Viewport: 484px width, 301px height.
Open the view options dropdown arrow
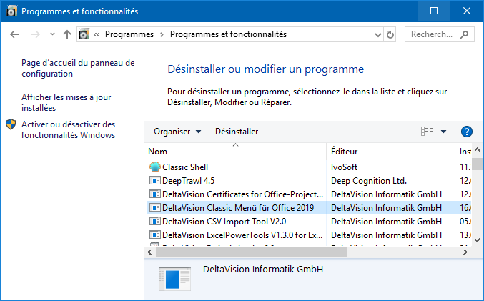(x=443, y=132)
